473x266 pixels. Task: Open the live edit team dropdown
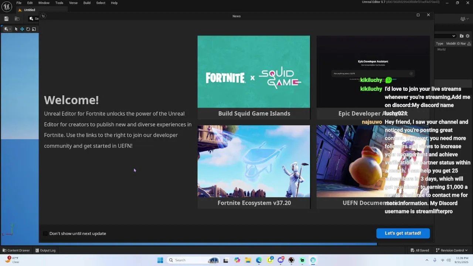[464, 19]
